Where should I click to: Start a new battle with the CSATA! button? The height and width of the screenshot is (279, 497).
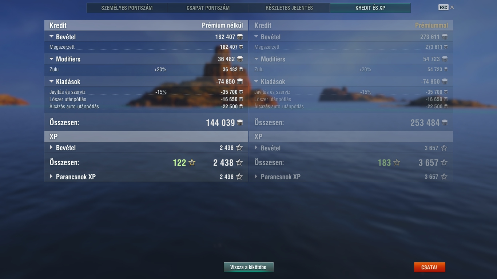(x=429, y=267)
